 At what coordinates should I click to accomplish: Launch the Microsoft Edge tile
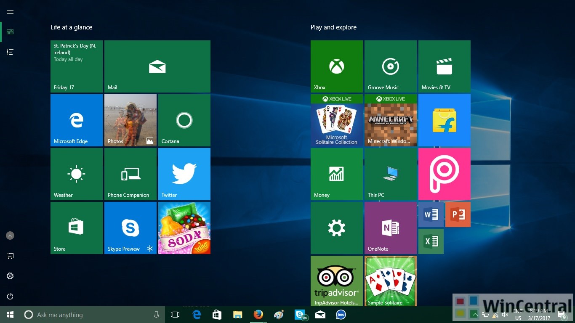77,120
